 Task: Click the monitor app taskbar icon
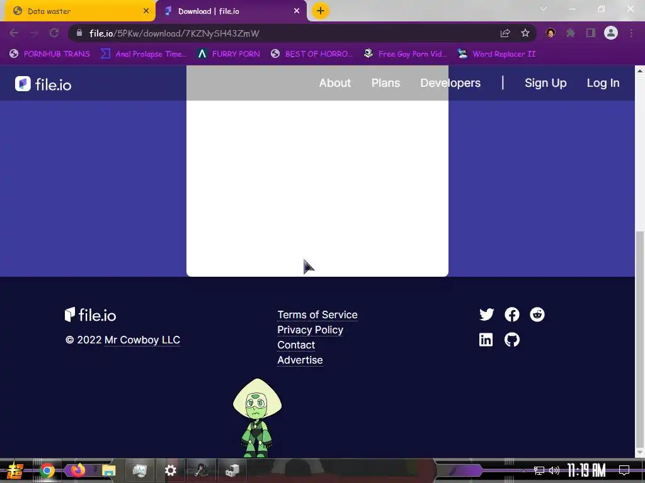tap(139, 470)
